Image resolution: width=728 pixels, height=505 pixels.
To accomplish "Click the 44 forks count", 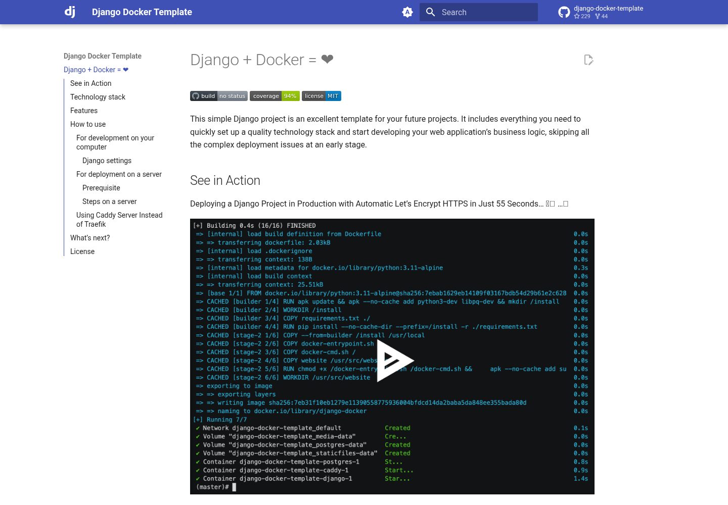I will pyautogui.click(x=601, y=16).
